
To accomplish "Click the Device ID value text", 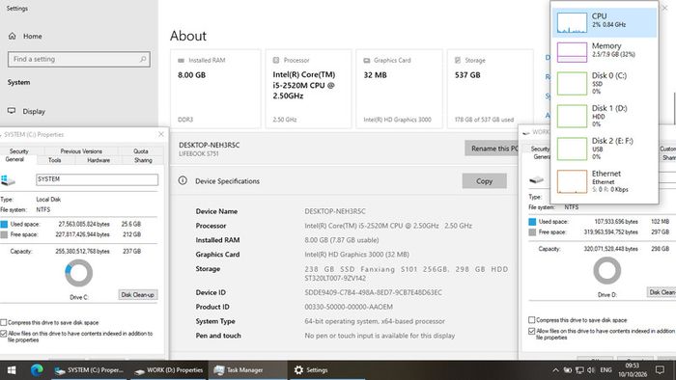I will [373, 292].
